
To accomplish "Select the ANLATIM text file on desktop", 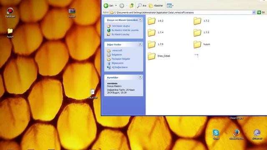I will tap(93, 94).
